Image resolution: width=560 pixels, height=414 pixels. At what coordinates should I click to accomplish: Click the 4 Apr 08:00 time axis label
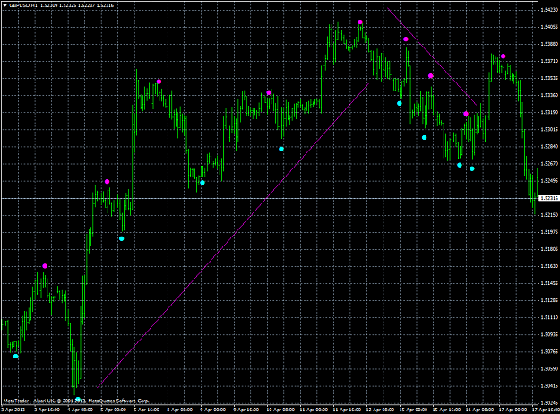coord(80,410)
